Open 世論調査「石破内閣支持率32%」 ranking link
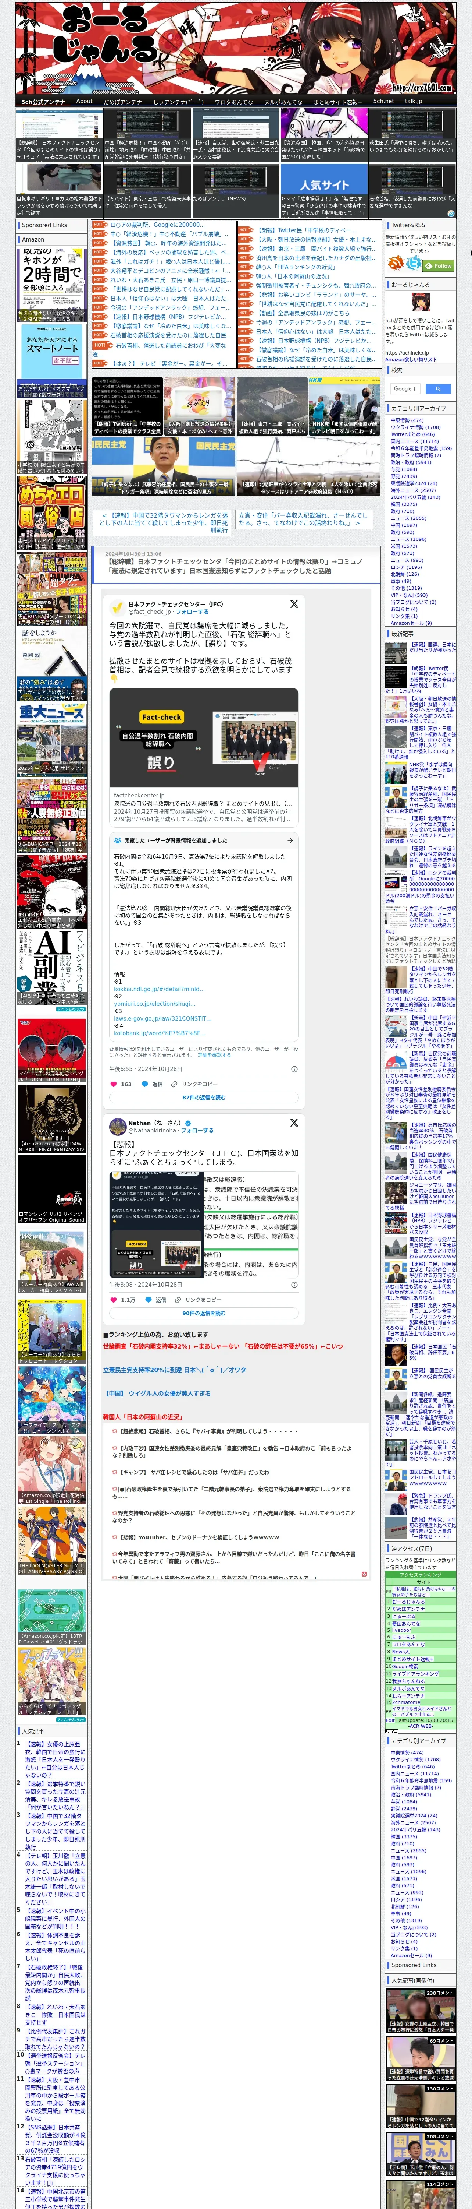This screenshot has width=472, height=2209. [223, 1346]
